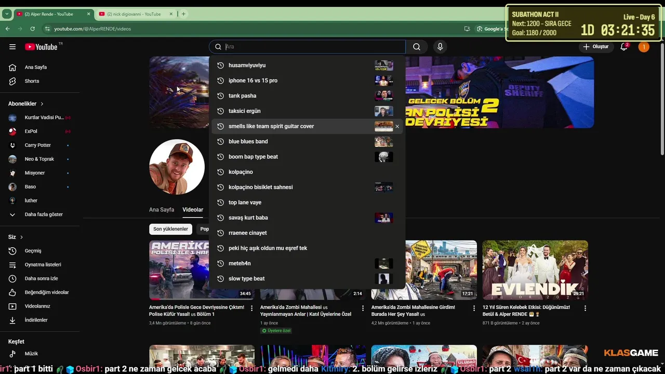
Task: Expand the Siz section chevron
Action: click(21, 237)
